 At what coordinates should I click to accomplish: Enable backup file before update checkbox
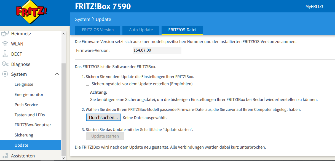[x=88, y=84]
